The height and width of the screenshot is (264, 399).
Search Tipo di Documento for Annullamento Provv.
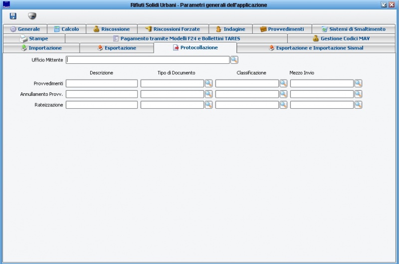[x=208, y=94]
